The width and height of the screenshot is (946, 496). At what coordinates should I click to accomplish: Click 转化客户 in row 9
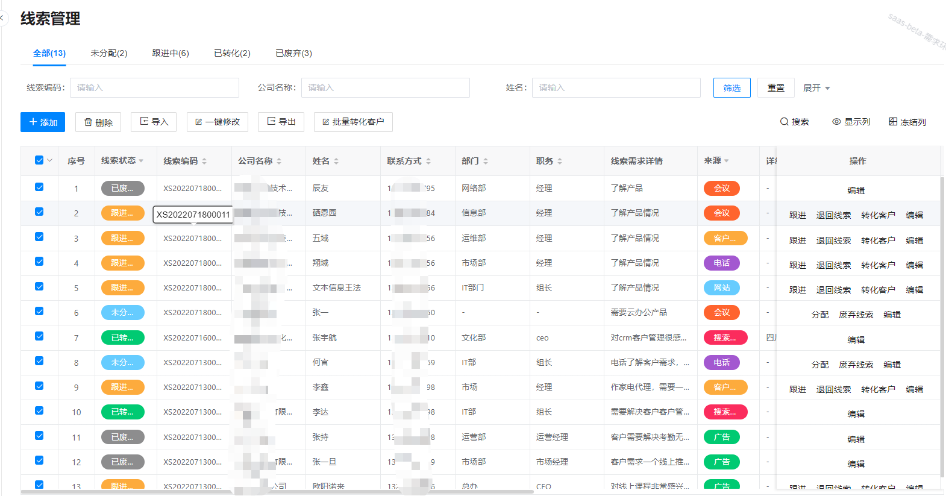(x=879, y=389)
